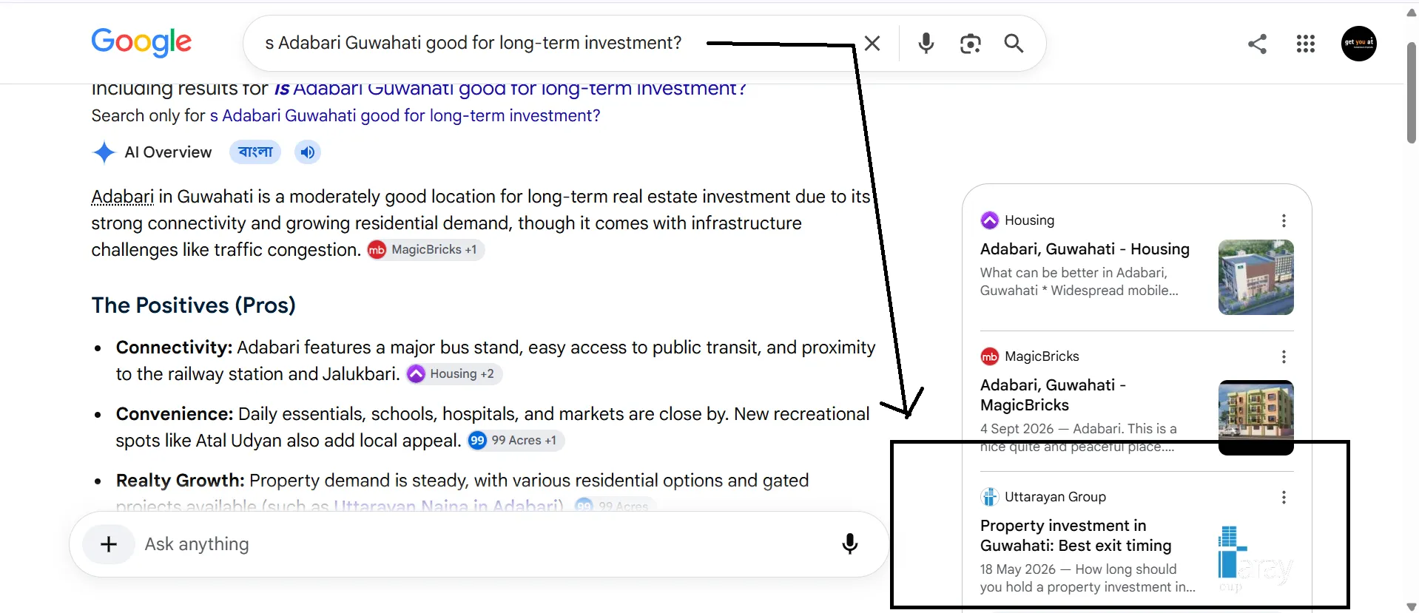1419x613 pixels.
Task: Click 'The Positives (Pros)' heading
Action: click(194, 305)
